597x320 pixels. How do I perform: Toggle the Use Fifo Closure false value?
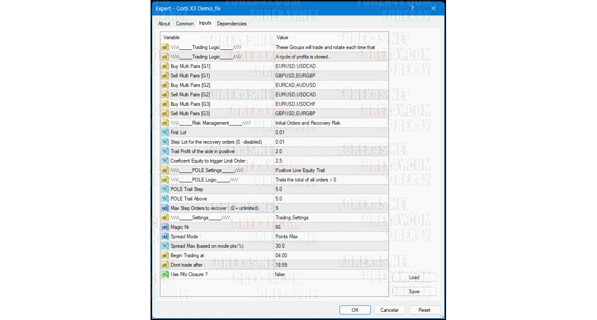(330, 274)
